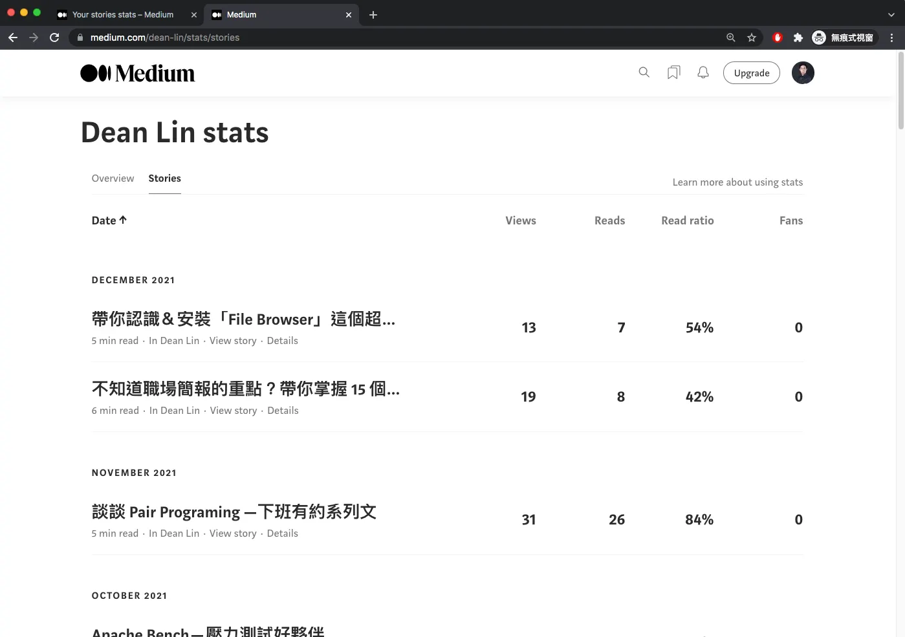Viewport: 905px width, 637px height.
Task: Select the 'Medium' browser tab
Action: pos(281,14)
